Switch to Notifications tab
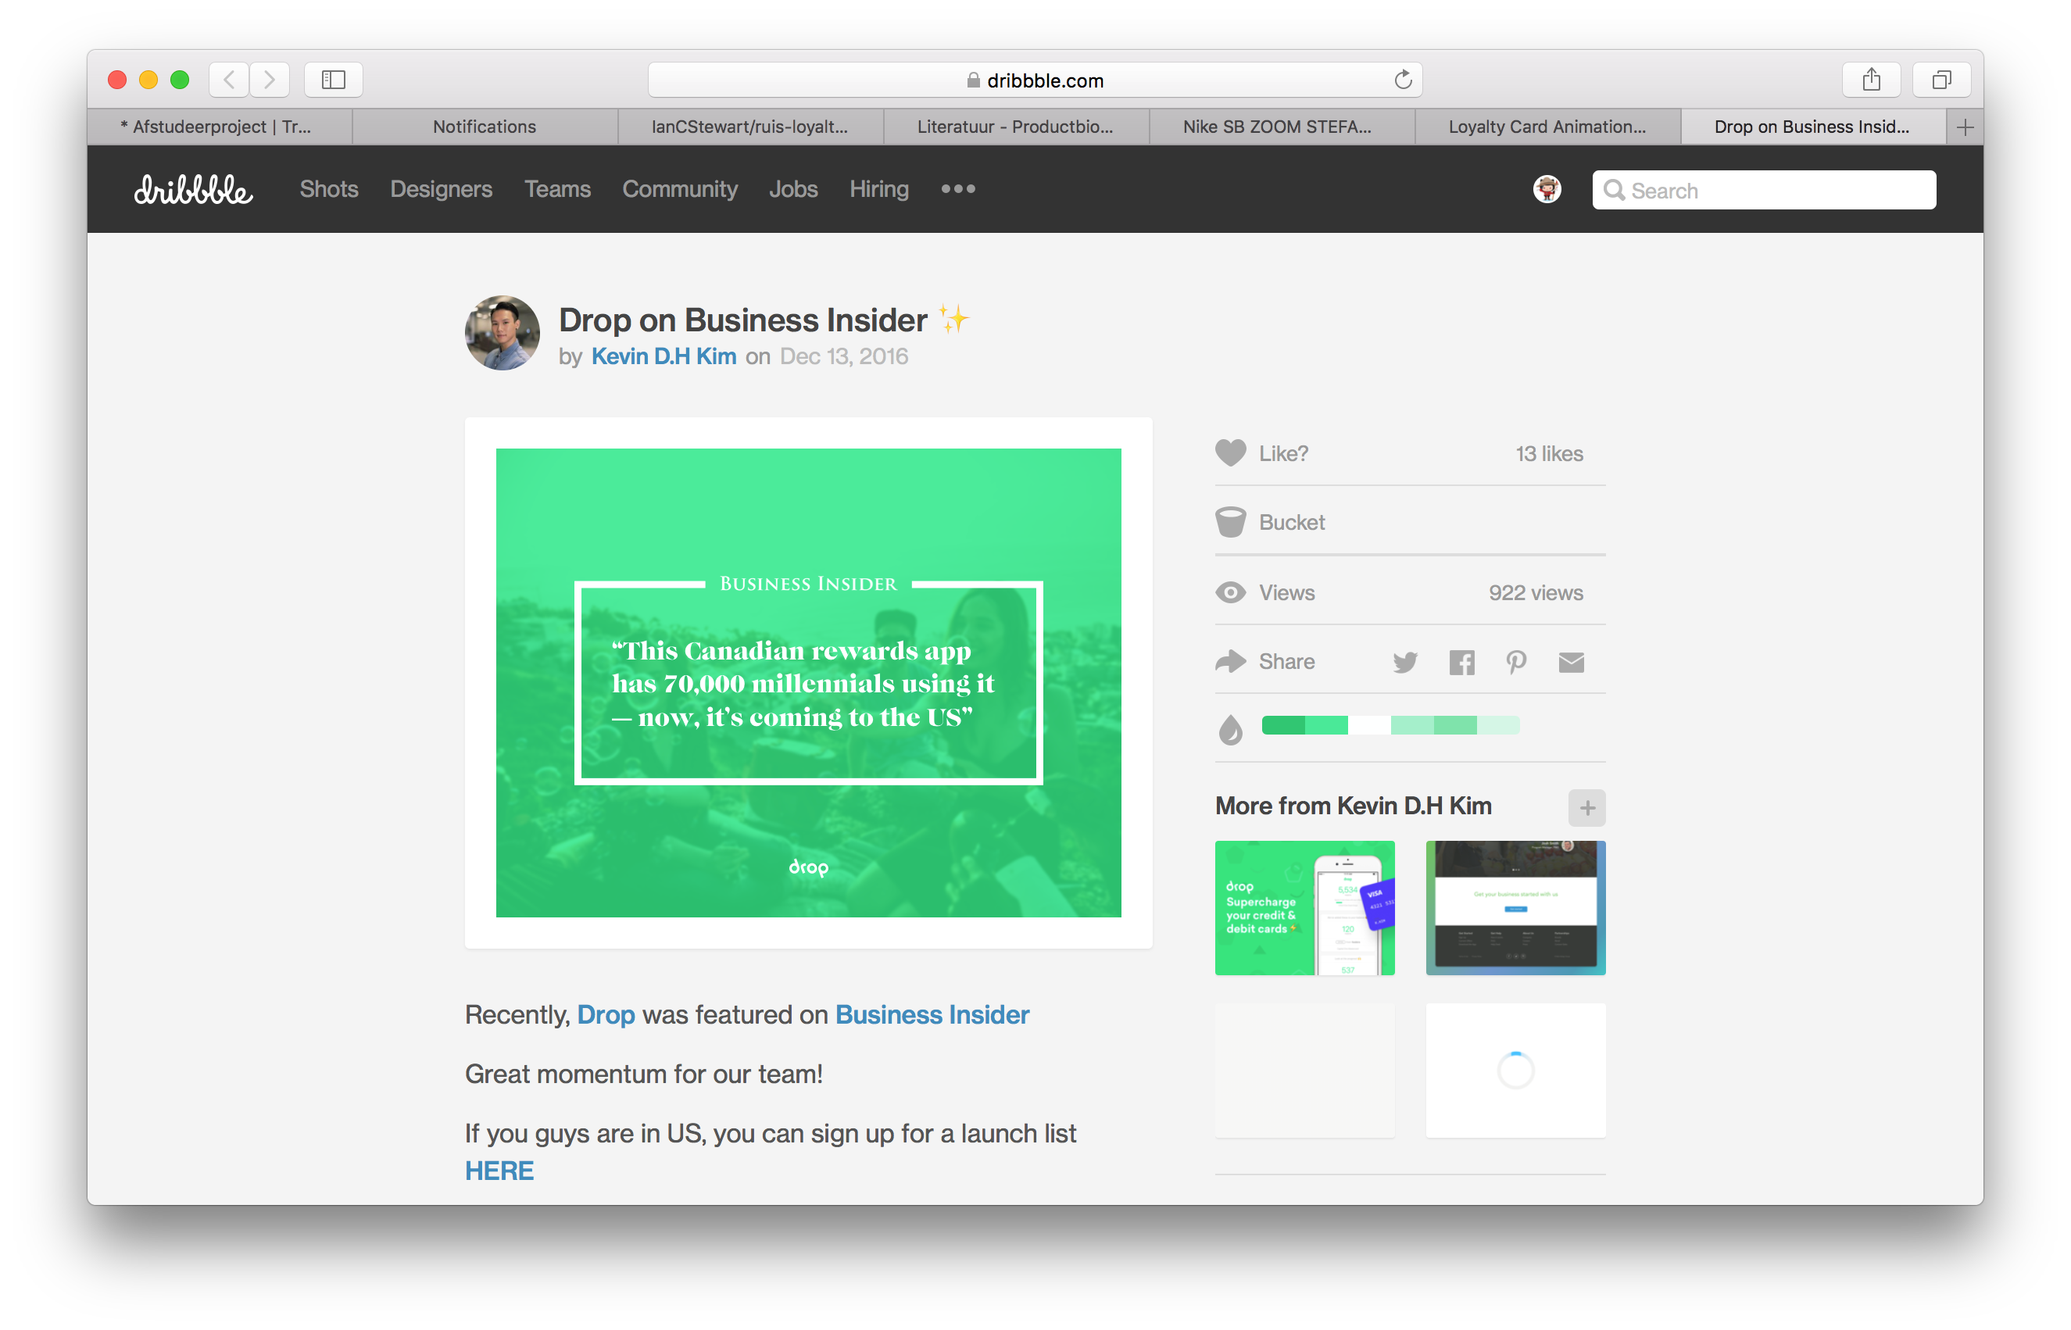The width and height of the screenshot is (2071, 1330). [x=485, y=127]
